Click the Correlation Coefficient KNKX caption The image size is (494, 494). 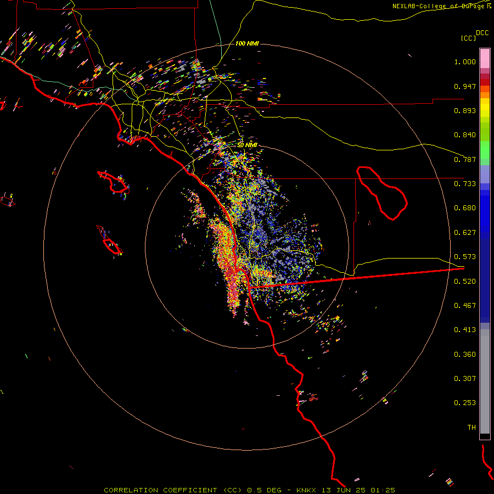(249, 490)
